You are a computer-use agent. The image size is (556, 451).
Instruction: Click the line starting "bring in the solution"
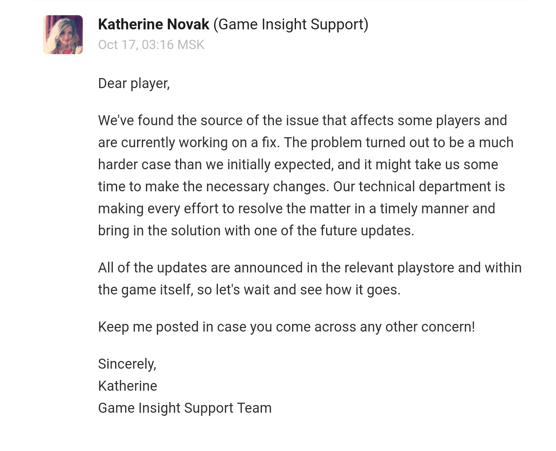click(x=256, y=231)
